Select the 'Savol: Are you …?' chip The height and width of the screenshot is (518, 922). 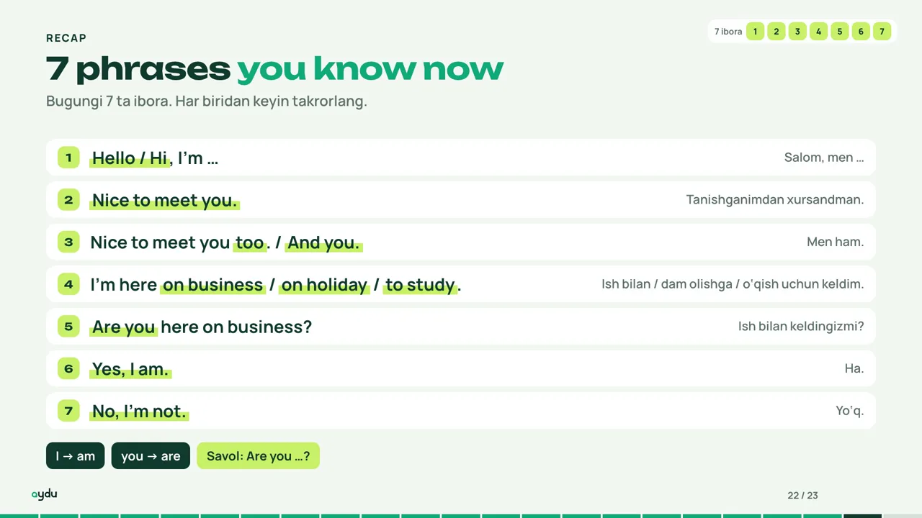point(258,456)
